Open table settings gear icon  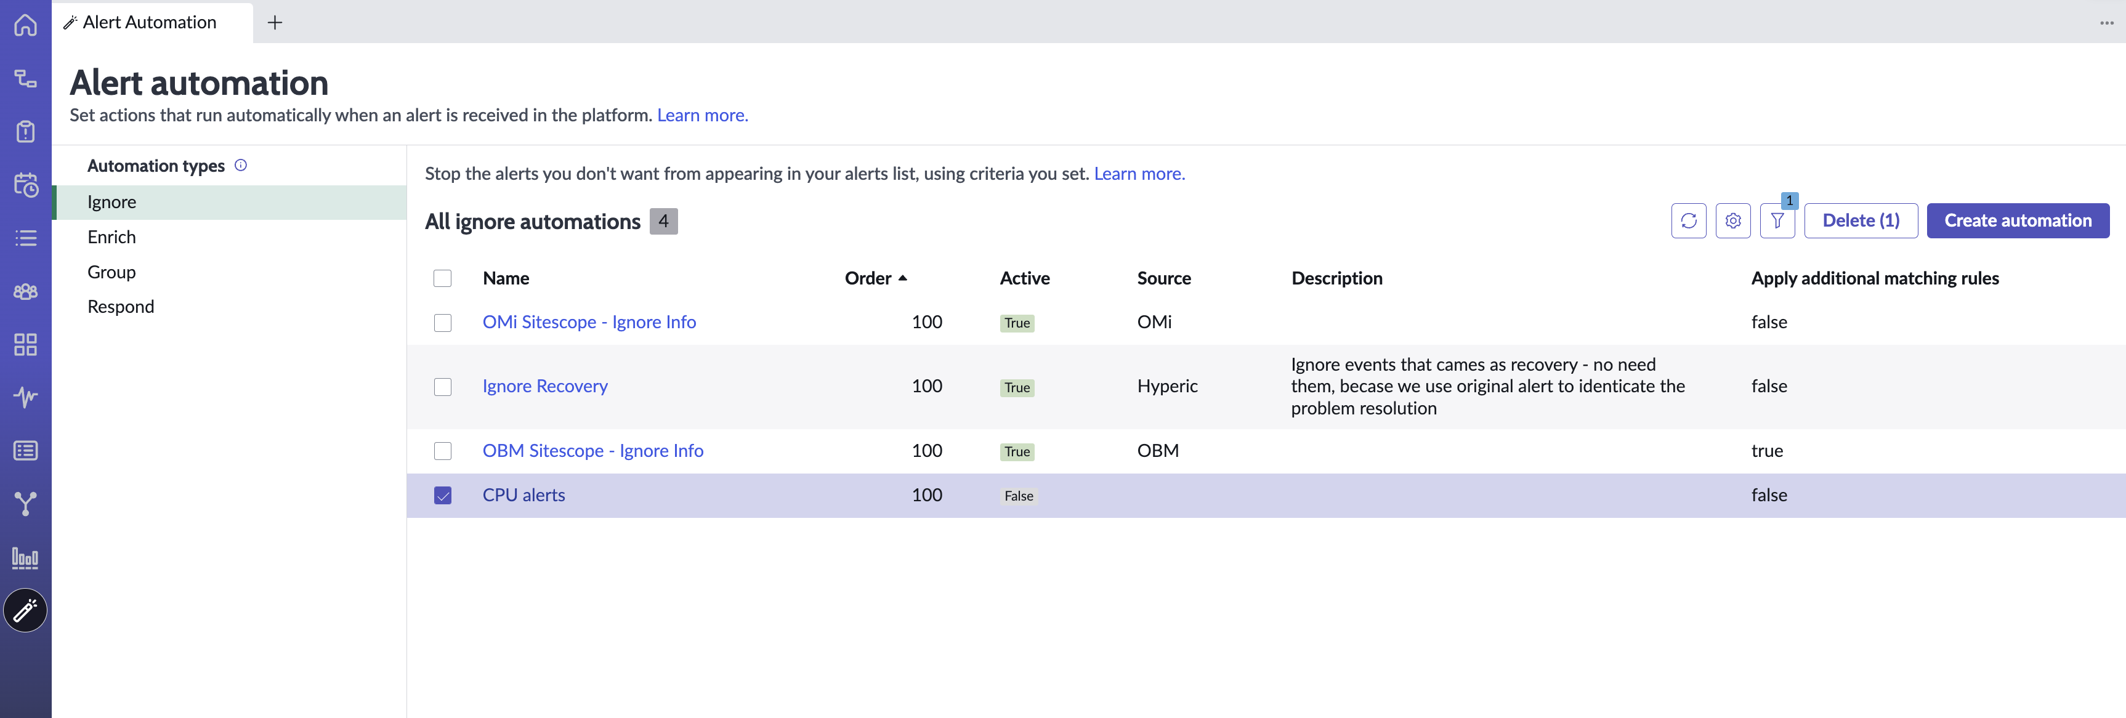(x=1733, y=220)
